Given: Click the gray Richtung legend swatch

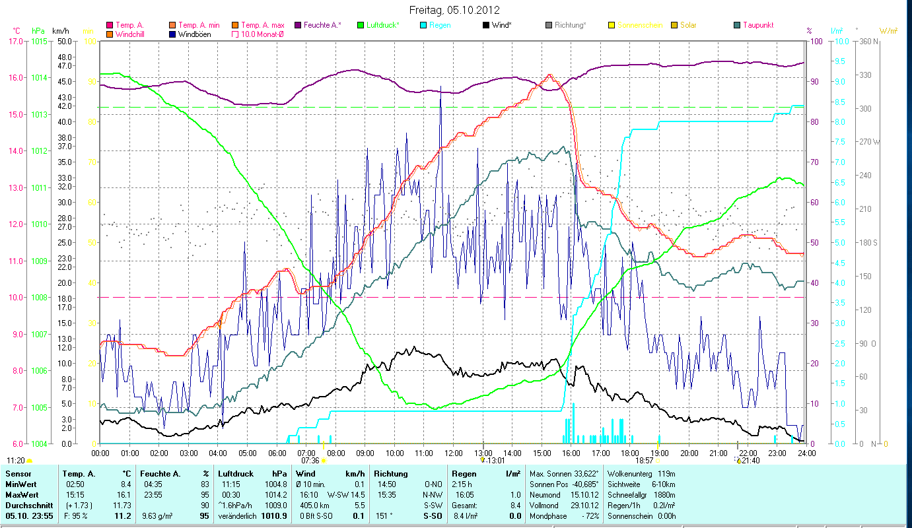Looking at the screenshot, I should [549, 25].
